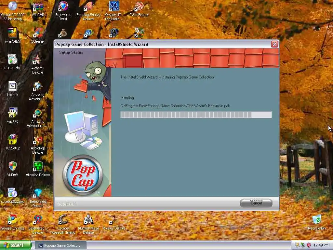This screenshot has height=250, width=333.
Task: Click Cancel in the InstallShield Wizard
Action: point(256,203)
